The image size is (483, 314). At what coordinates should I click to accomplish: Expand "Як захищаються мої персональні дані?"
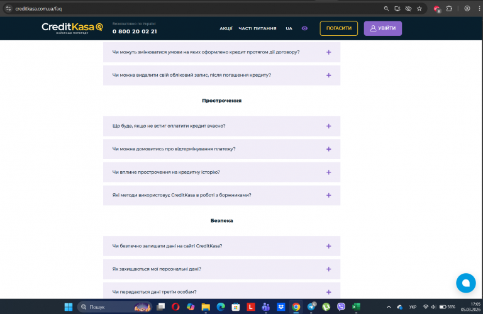tap(221, 269)
